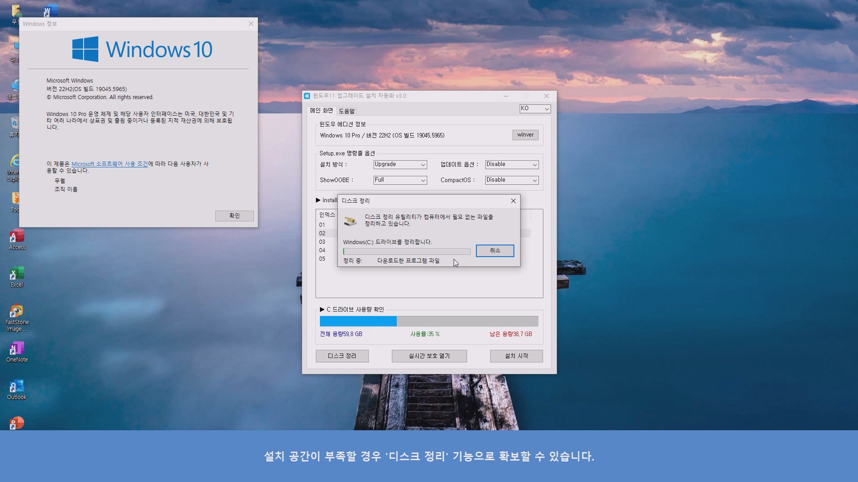Close the Windows 정보 window

point(251,24)
